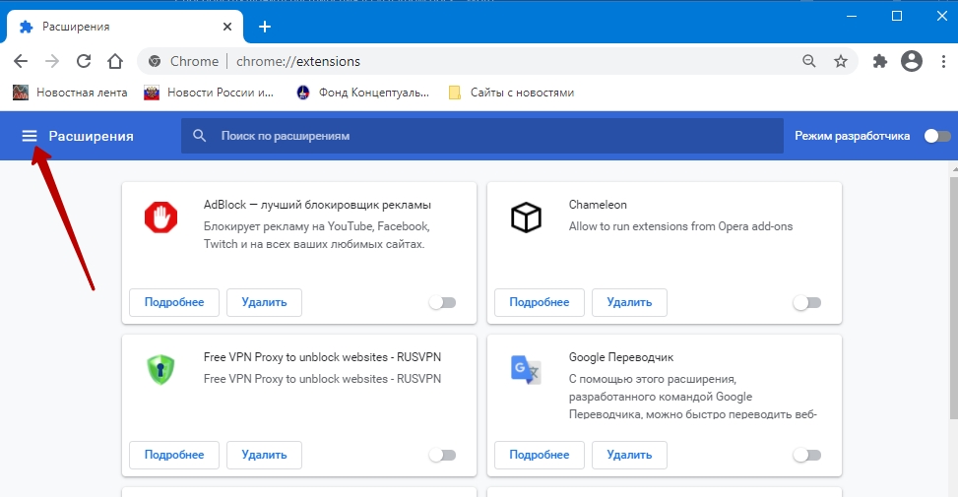958x497 pixels.
Task: Toggle on Google Переводчик extension
Action: tap(807, 455)
